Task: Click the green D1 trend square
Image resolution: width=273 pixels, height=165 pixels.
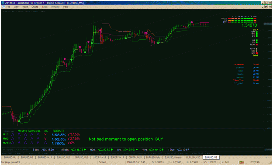Action: [257, 36]
